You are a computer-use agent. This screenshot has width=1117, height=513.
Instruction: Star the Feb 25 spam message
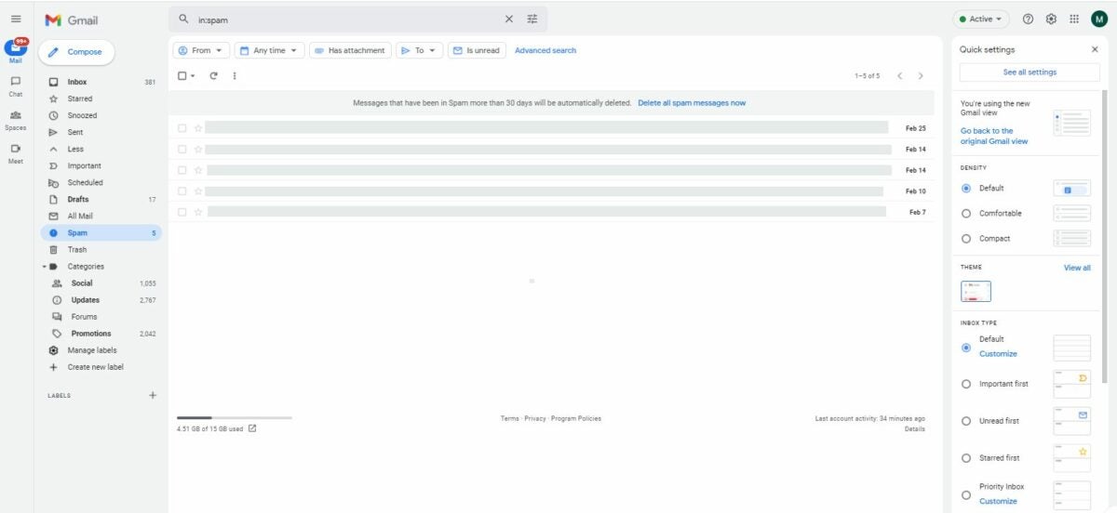pyautogui.click(x=197, y=128)
